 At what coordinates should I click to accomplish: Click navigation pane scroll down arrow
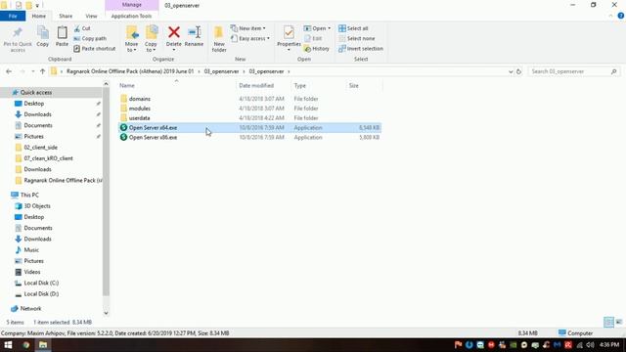[106, 313]
